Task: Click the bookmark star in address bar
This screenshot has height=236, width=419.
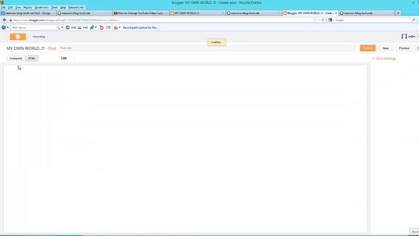Action: tap(314, 20)
